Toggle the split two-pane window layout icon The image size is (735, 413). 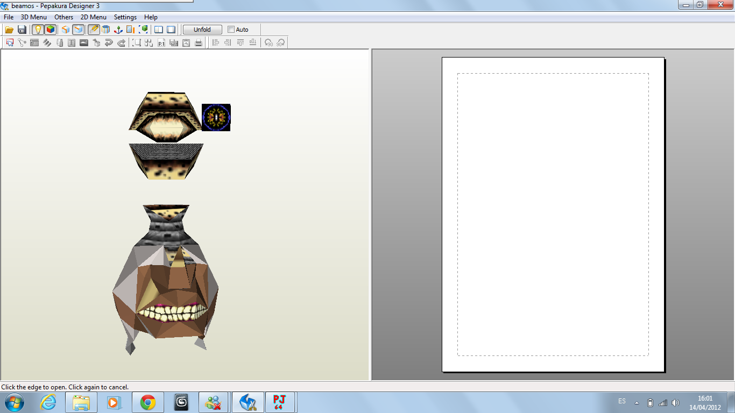tap(159, 30)
